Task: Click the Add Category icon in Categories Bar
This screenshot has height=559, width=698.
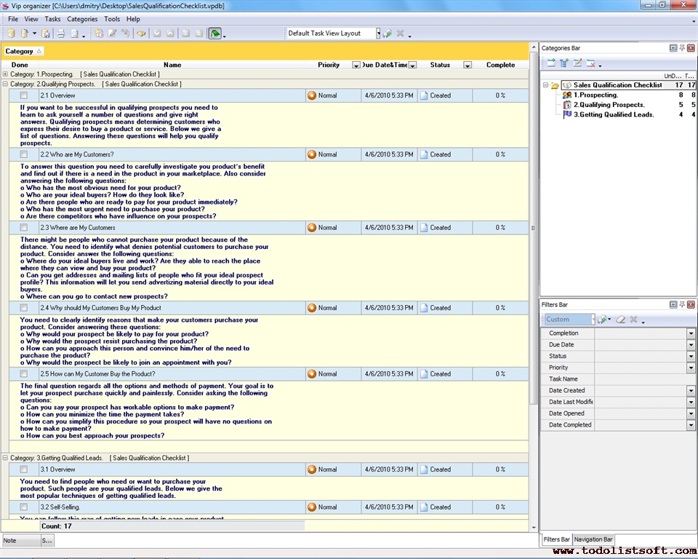Action: [551, 64]
